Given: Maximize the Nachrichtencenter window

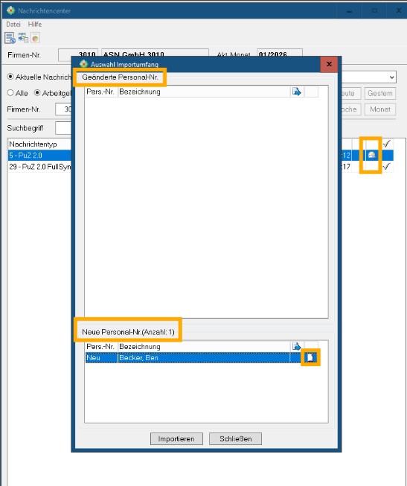Looking at the screenshot, I should point(374,11).
